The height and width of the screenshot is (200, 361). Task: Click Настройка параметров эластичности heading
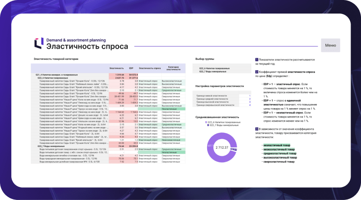(219, 86)
